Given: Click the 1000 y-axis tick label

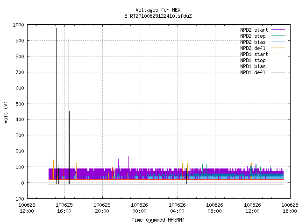Looking at the screenshot, I should [18, 25].
